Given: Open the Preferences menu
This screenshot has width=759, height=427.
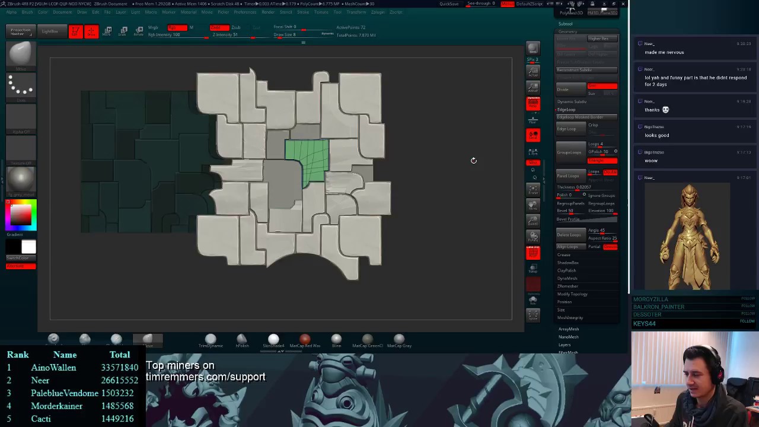Looking at the screenshot, I should pos(245,12).
